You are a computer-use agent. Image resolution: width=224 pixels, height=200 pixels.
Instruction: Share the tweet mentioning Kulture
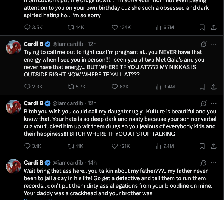214,146
